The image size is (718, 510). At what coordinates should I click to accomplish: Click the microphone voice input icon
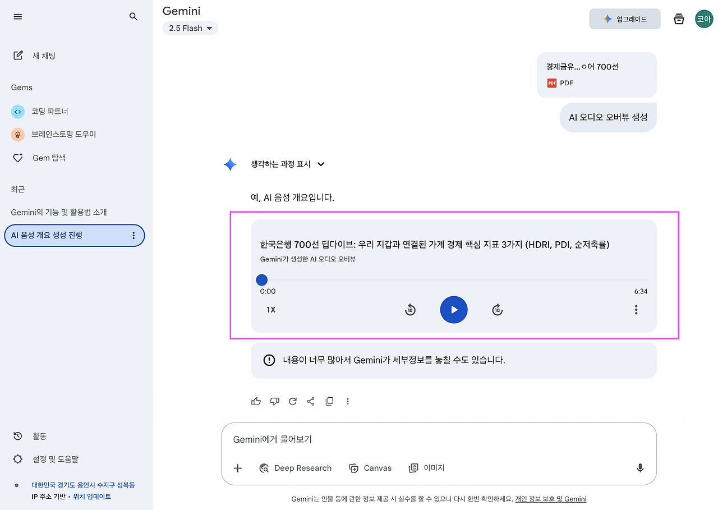point(640,468)
